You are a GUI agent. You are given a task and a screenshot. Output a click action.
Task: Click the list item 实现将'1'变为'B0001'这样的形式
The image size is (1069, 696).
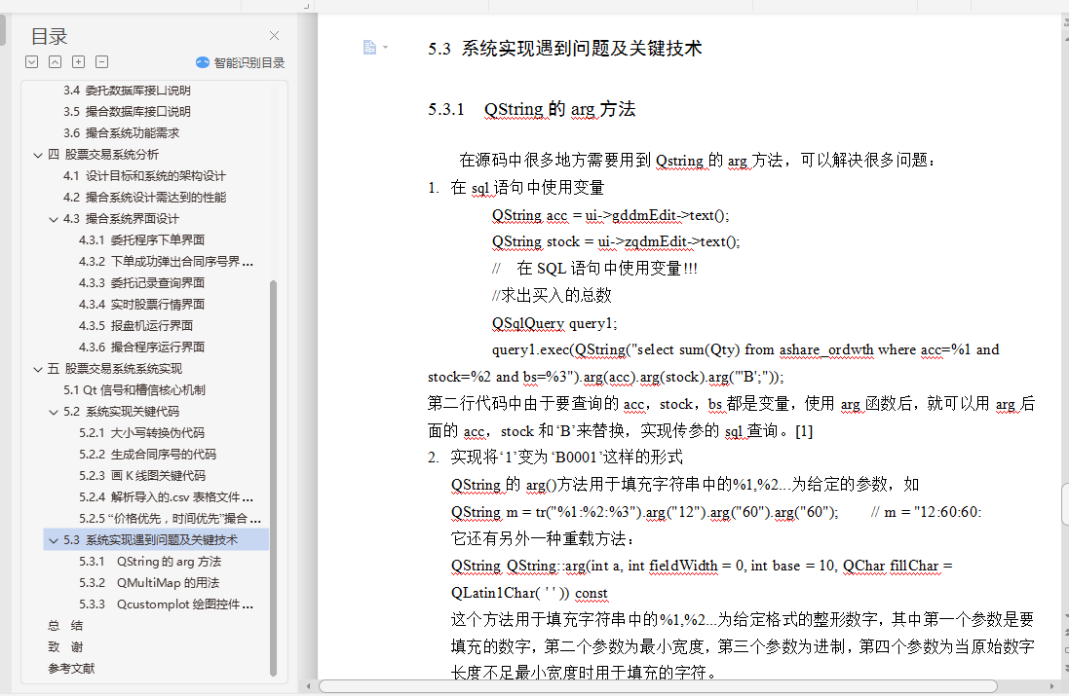coord(566,457)
